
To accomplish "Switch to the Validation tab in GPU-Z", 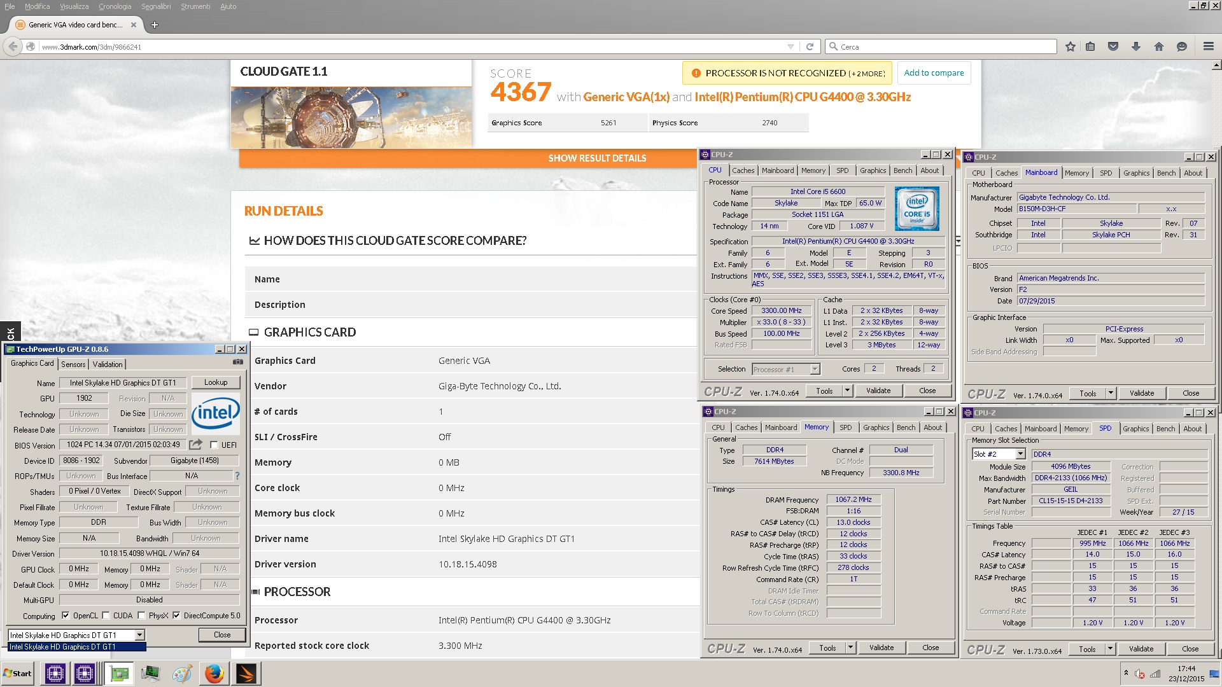I will [x=107, y=364].
